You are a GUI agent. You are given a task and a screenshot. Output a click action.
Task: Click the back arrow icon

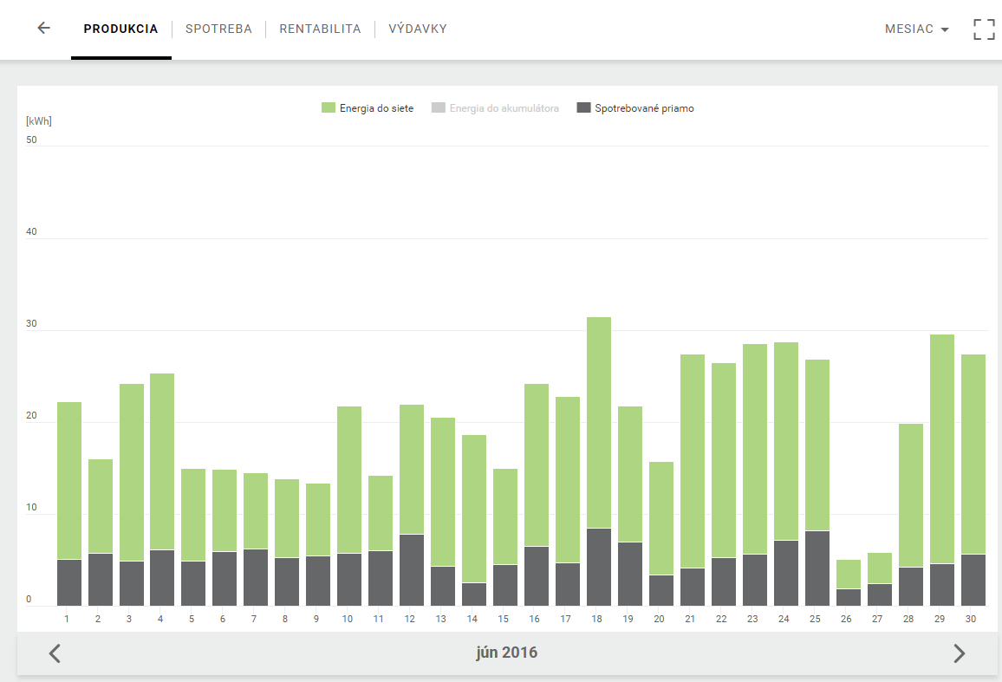43,28
